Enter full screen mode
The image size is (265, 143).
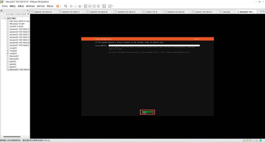coord(94,6)
